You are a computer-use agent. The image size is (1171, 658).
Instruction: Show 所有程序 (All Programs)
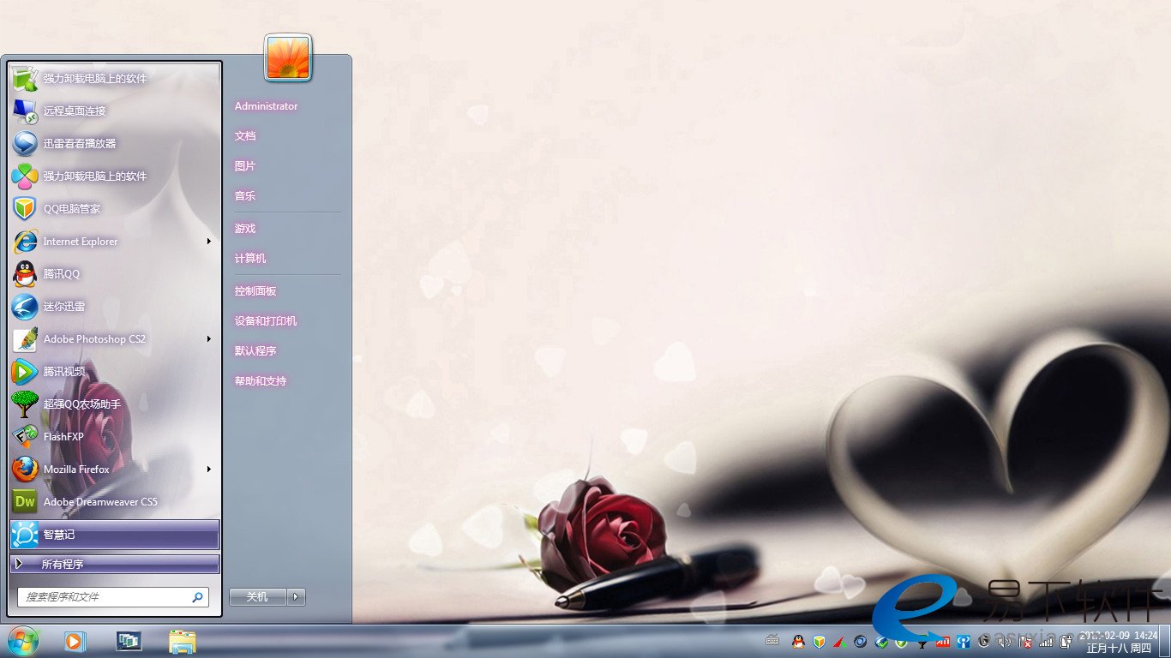(x=115, y=565)
